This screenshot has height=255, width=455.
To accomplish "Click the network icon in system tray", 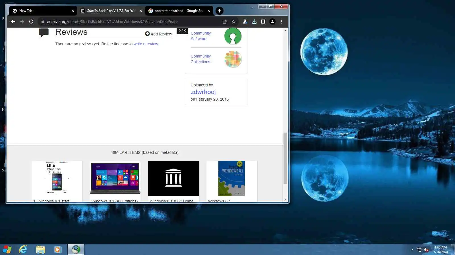I will (419, 250).
